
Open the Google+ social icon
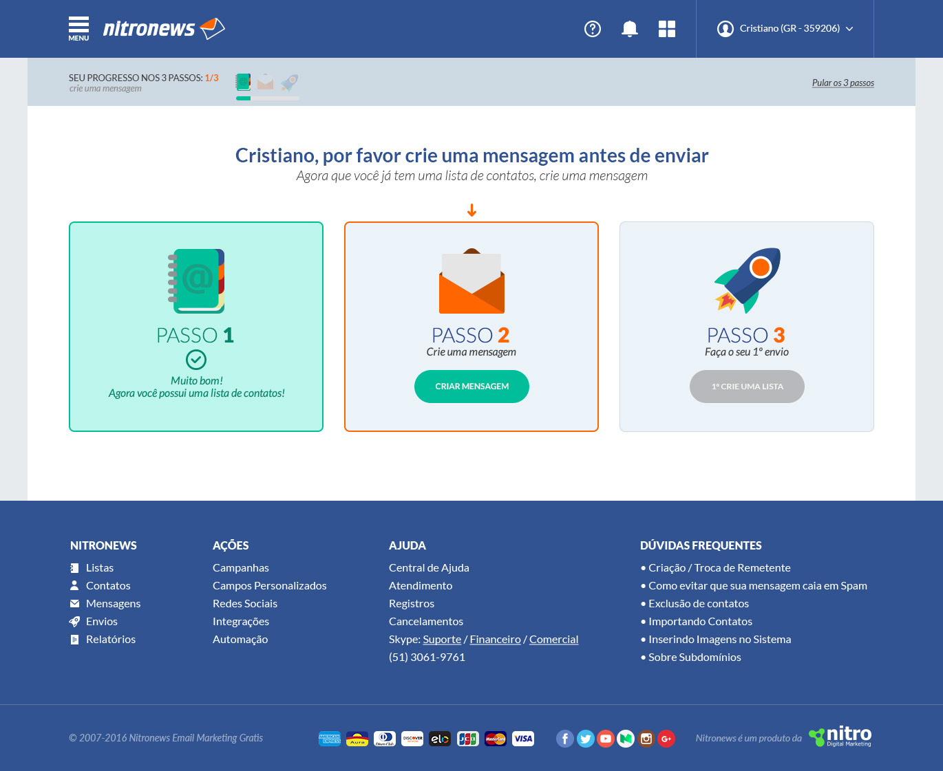click(666, 739)
